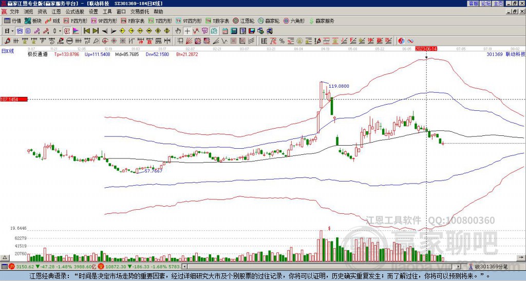The width and height of the screenshot is (526, 281).
Task: Open the P数字表 number table
Action: pyautogui.click(x=133, y=21)
